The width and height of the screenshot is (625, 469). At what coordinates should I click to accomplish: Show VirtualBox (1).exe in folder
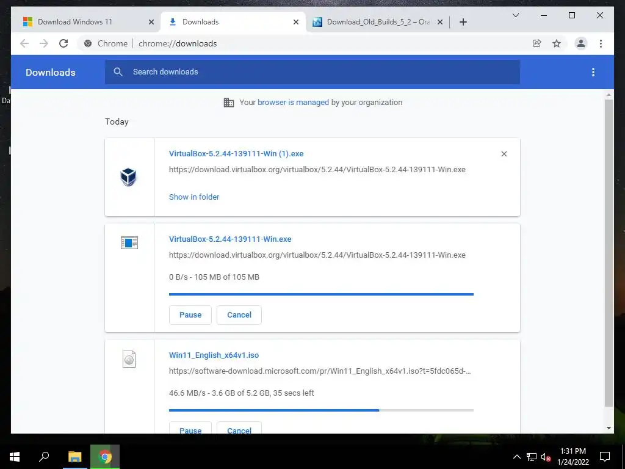(194, 197)
